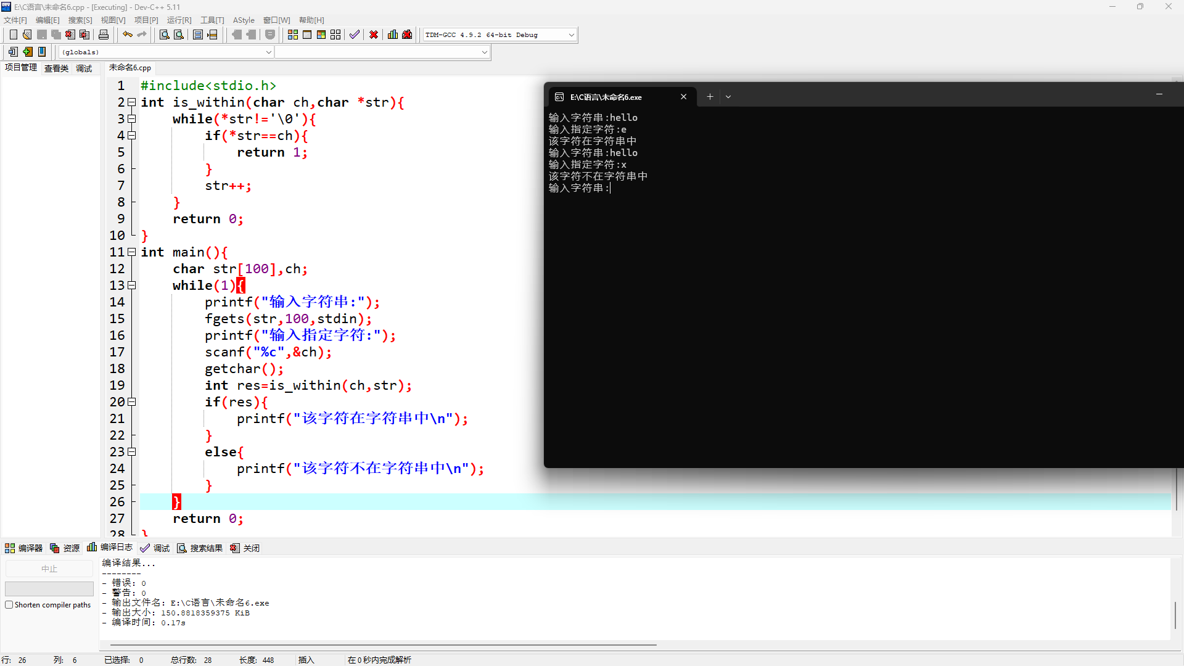Screen dimensions: 1184x666
Task: Click the Rebuild All toolbar icon
Action: tap(335, 35)
